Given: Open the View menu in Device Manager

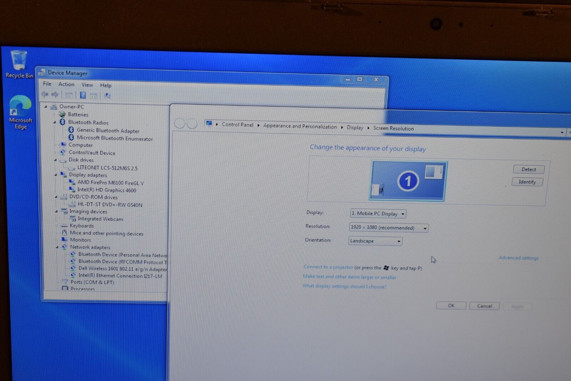Looking at the screenshot, I should tap(87, 85).
